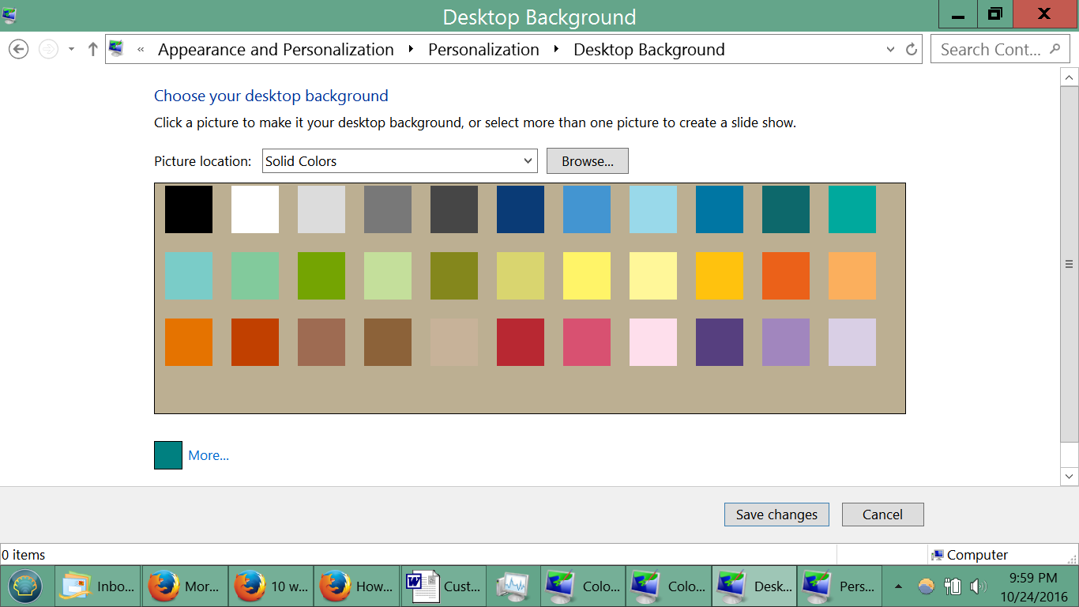Select the black color swatch
Image resolution: width=1079 pixels, height=607 pixels.
[188, 209]
